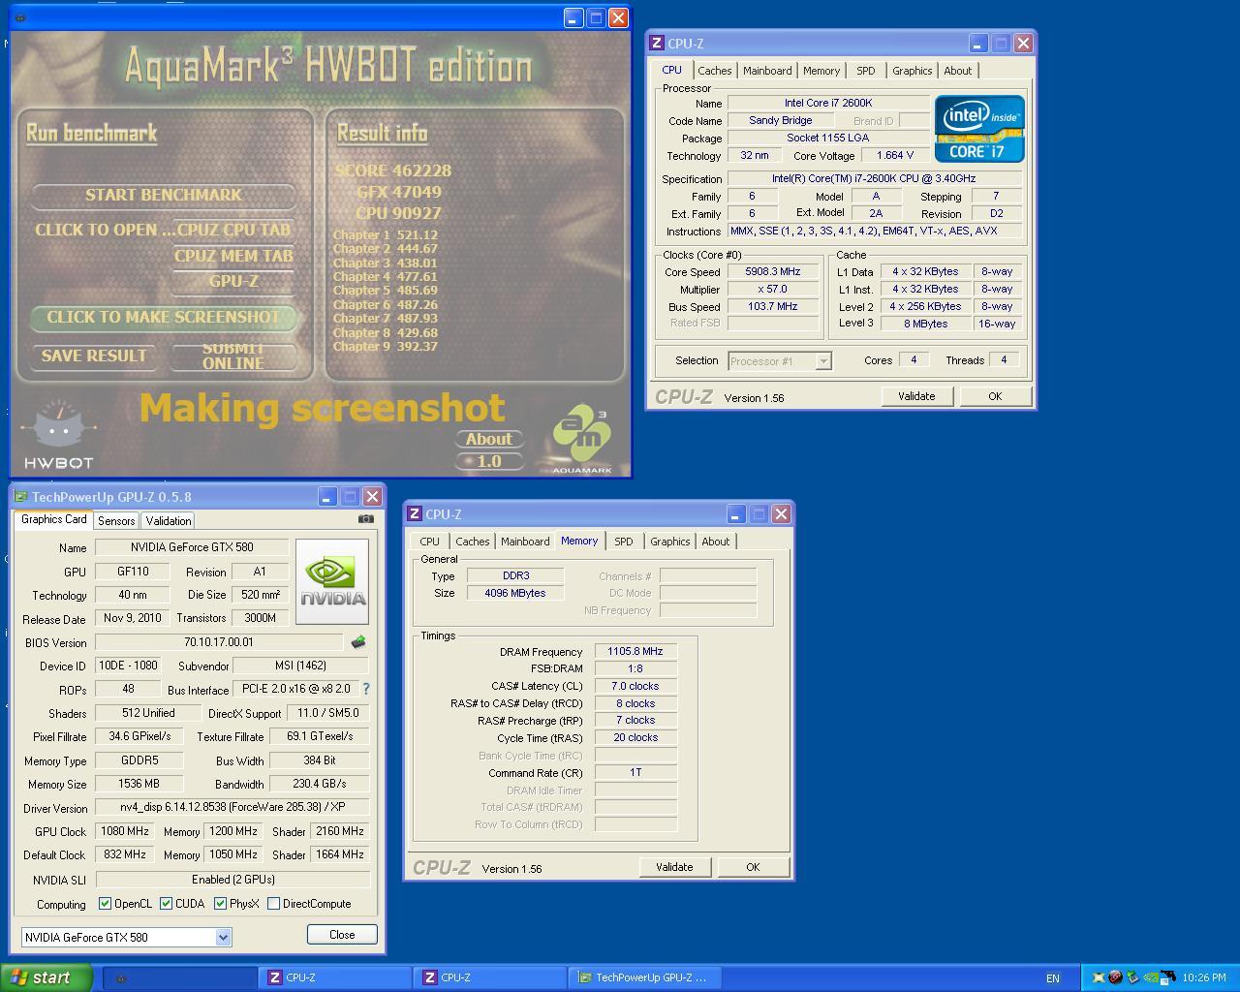Click the NVIDIA logo in GPU-Z
This screenshot has height=992, width=1240.
[x=332, y=581]
